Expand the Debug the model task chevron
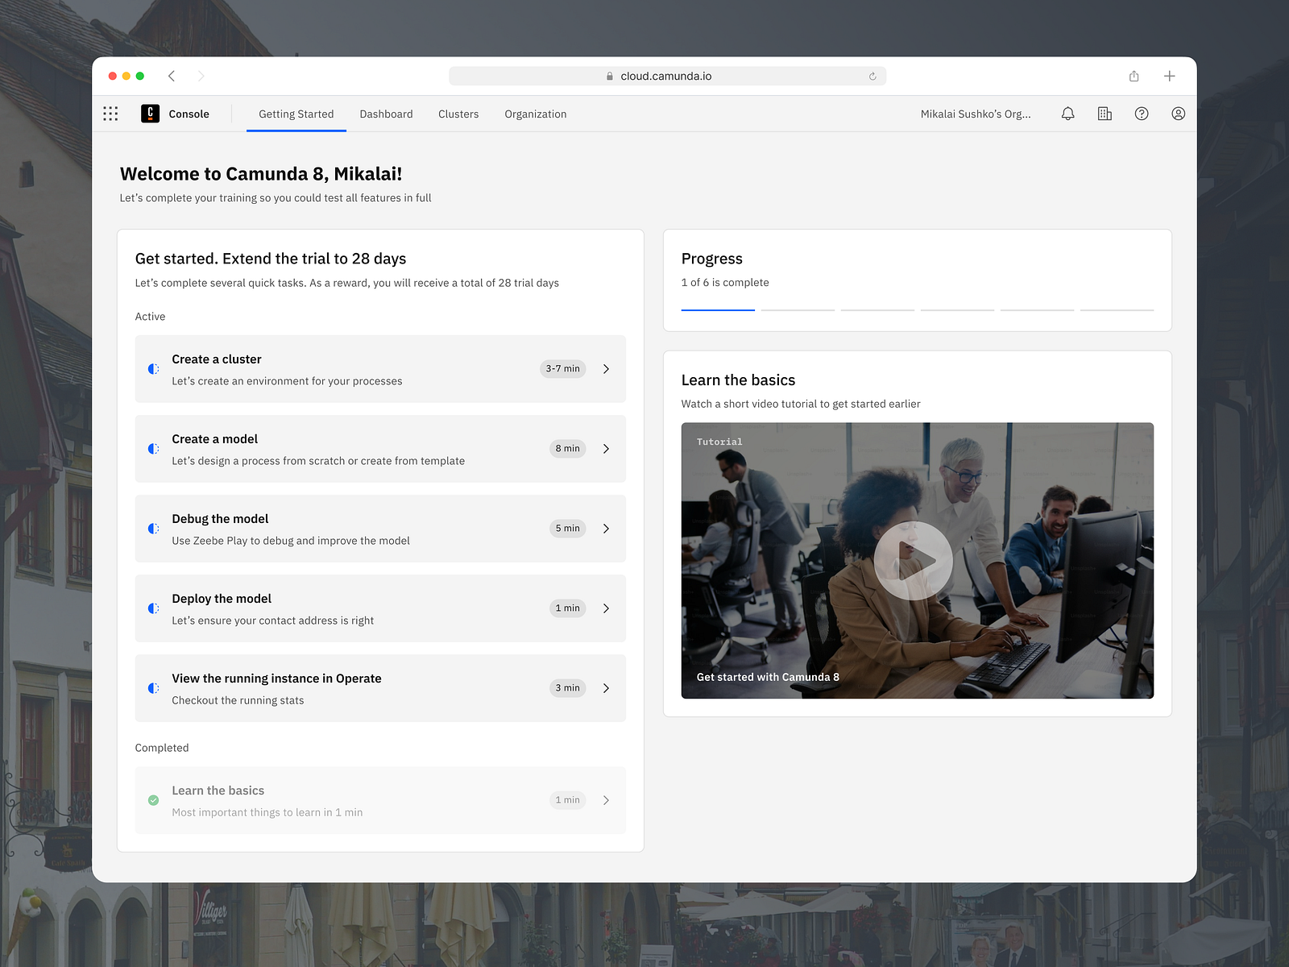The height and width of the screenshot is (967, 1289). (x=606, y=529)
